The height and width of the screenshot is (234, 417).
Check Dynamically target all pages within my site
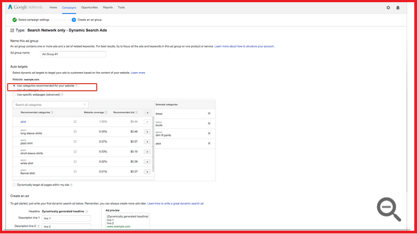coord(14,185)
